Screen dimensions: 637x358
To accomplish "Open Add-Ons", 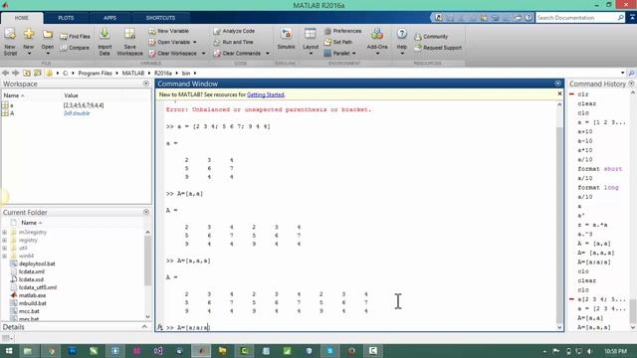I will pos(377,42).
